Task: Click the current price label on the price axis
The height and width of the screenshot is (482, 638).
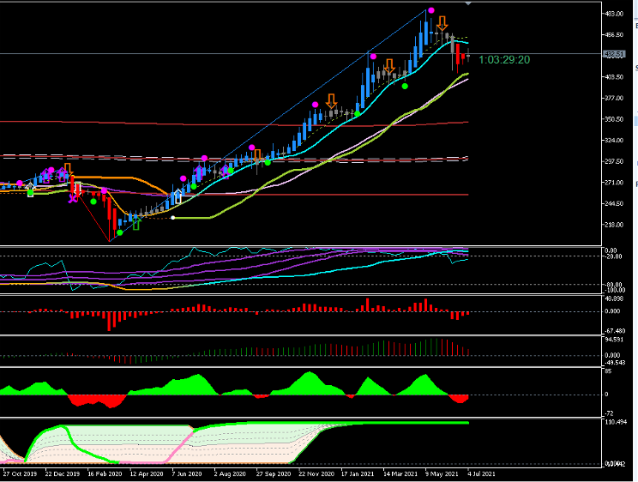Action: pyautogui.click(x=614, y=55)
